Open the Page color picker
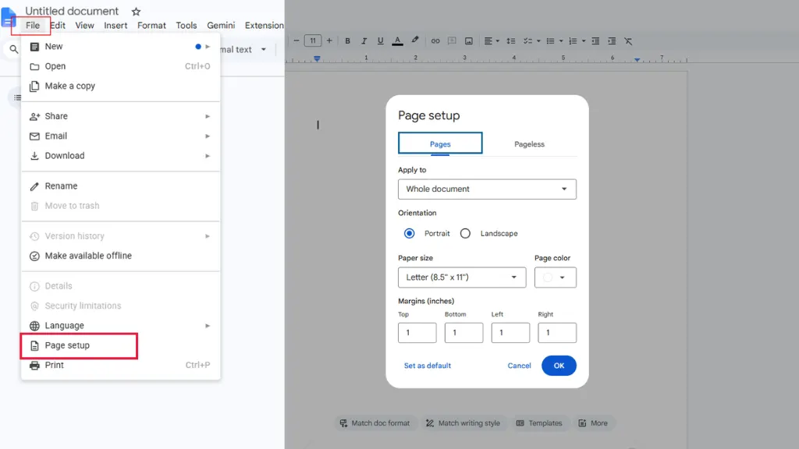 click(x=556, y=278)
